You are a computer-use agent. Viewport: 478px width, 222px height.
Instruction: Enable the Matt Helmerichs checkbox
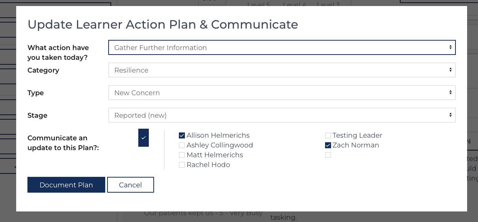[x=182, y=155]
